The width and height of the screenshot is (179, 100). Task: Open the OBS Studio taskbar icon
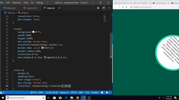point(89,97)
